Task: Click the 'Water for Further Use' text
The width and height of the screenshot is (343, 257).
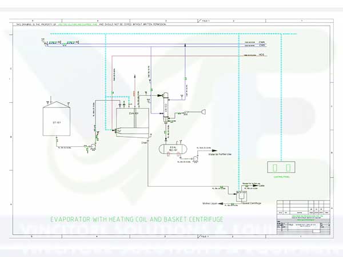Action: pyautogui.click(x=220, y=154)
